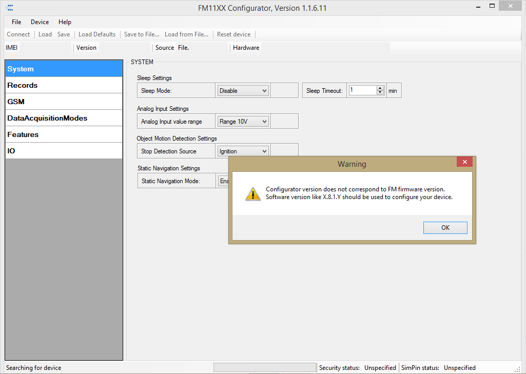Open the File menu
This screenshot has width=526, height=374.
pos(16,22)
